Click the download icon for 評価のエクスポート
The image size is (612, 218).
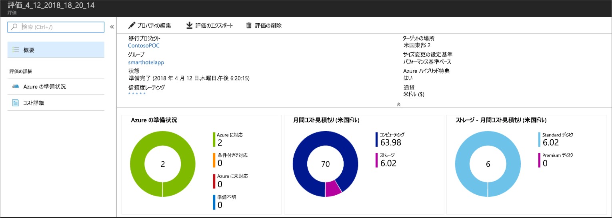[190, 26]
